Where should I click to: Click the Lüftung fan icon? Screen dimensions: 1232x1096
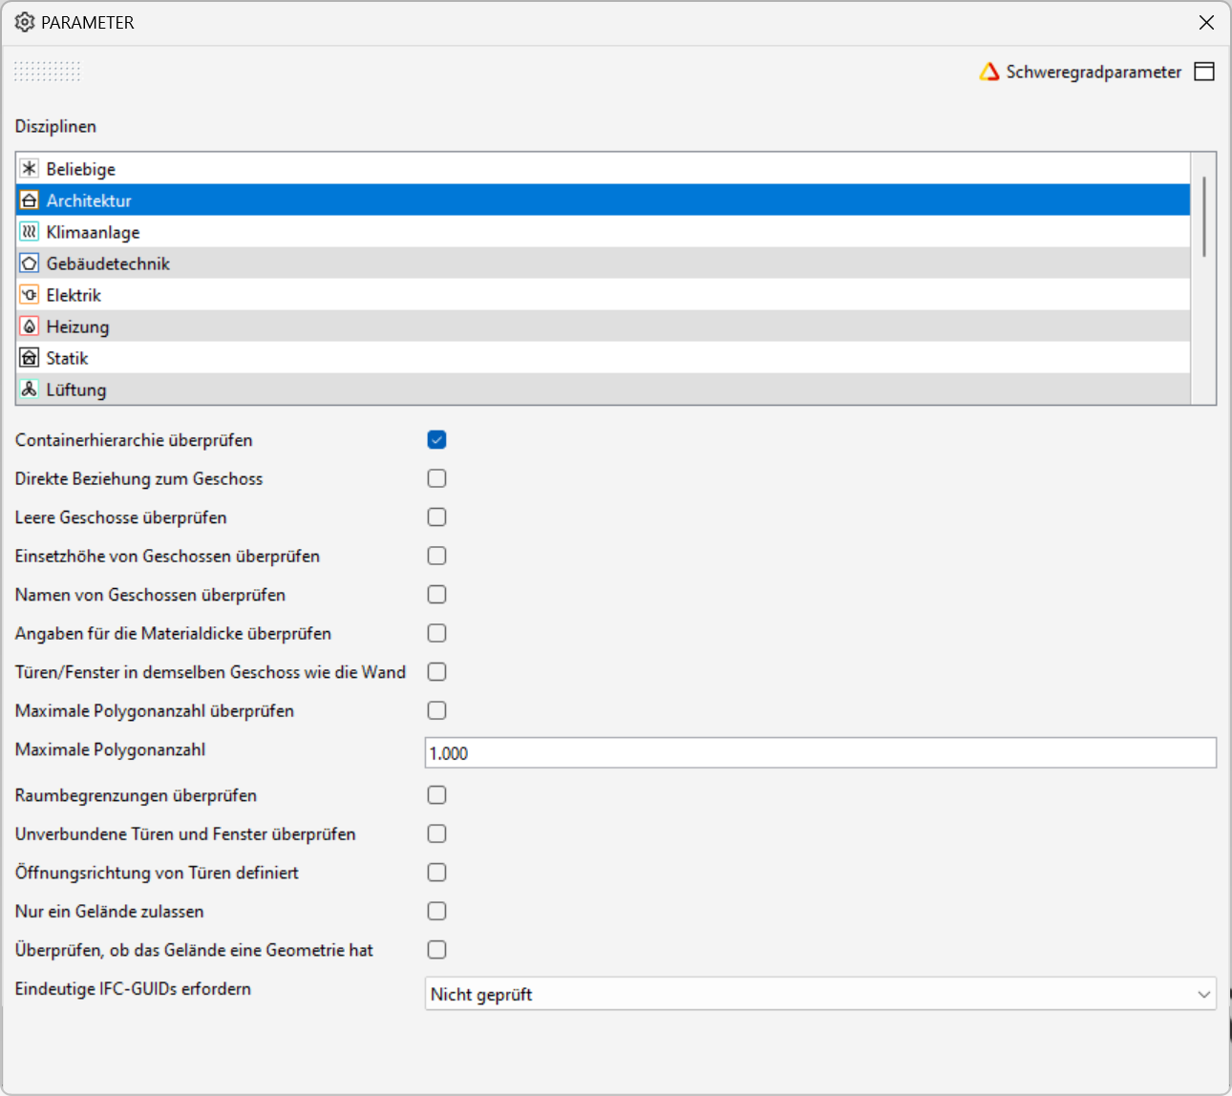tap(30, 390)
